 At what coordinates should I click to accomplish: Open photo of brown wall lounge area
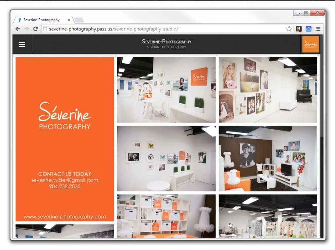268,159
